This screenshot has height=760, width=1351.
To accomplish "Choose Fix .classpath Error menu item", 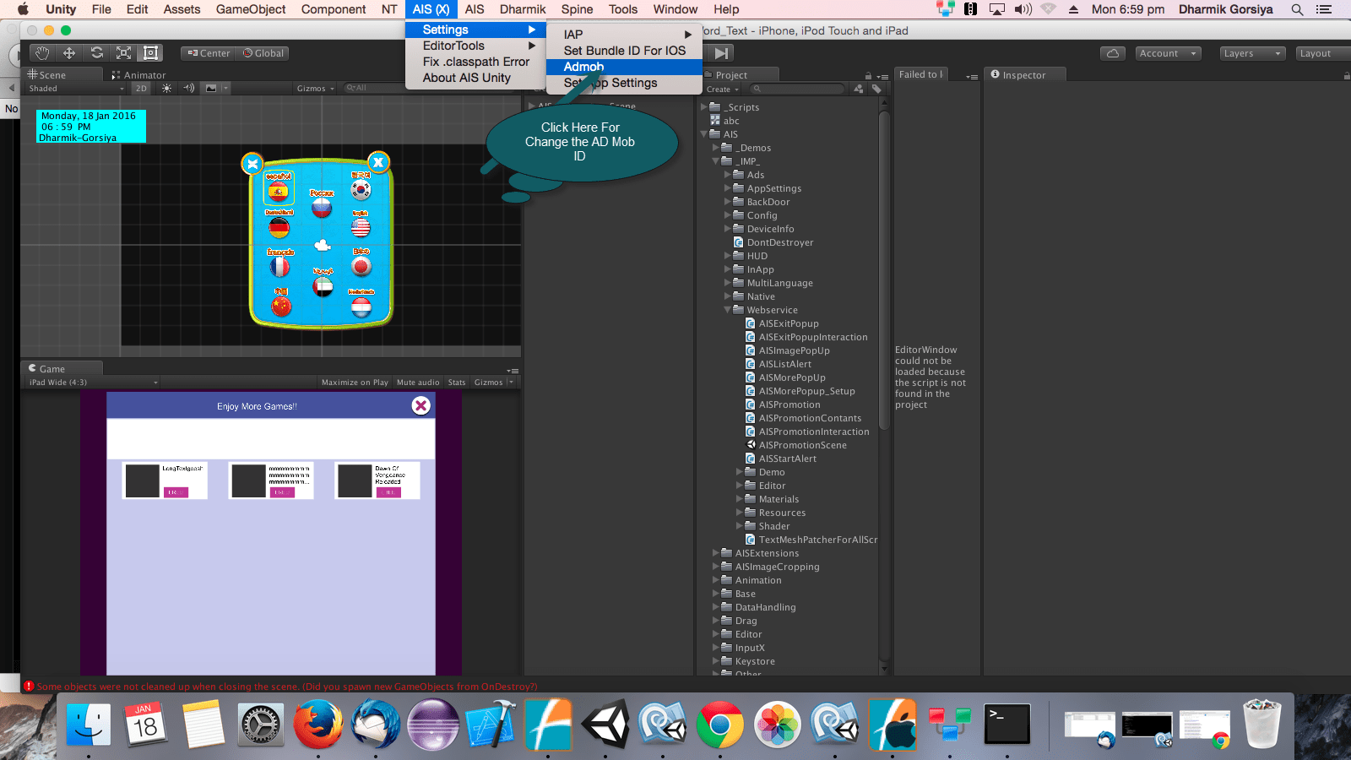I will [474, 62].
